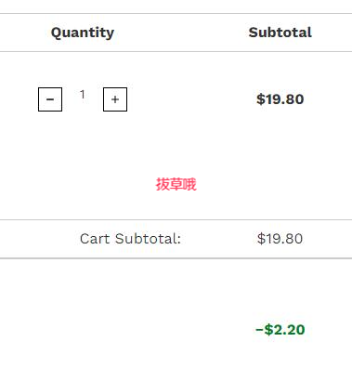
Task: Click the Cart Subtotal label
Action: pyautogui.click(x=130, y=239)
